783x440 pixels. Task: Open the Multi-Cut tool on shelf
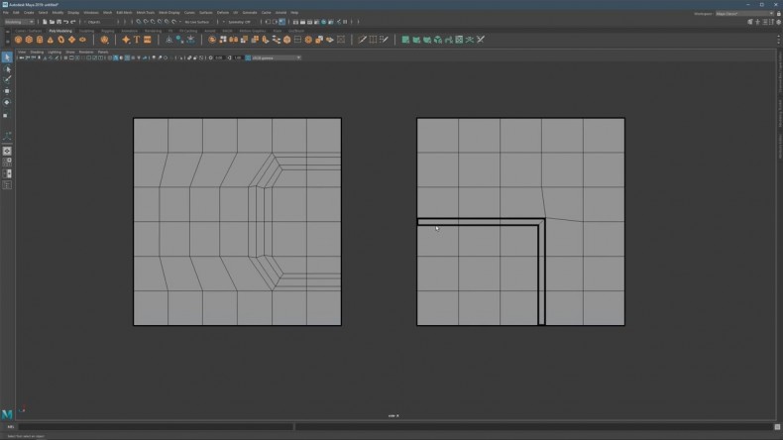pyautogui.click(x=362, y=40)
